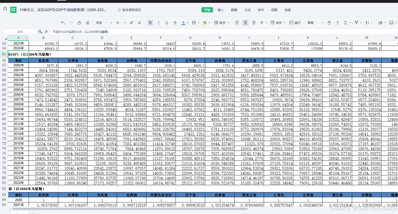Click the fx insert function icon
Screen dimensions: 398x214
(x=47, y=32)
